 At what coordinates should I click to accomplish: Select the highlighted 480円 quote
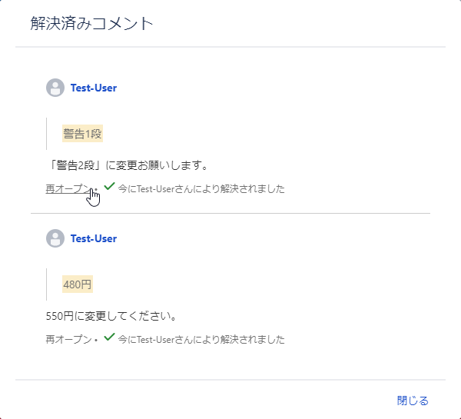[x=77, y=284]
